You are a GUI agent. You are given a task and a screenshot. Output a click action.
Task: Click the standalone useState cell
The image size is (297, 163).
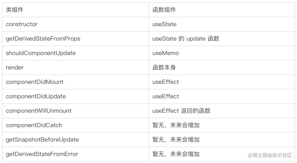164,24
